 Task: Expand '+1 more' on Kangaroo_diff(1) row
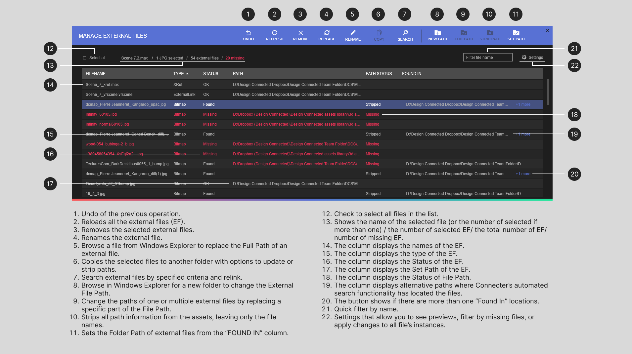523,174
